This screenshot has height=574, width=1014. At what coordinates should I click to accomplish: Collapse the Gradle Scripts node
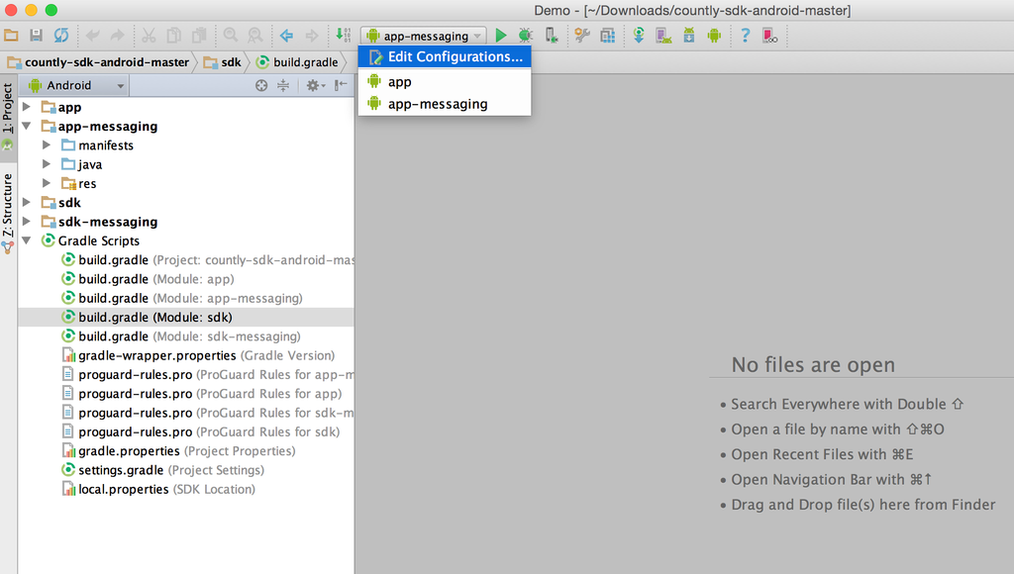coord(27,240)
